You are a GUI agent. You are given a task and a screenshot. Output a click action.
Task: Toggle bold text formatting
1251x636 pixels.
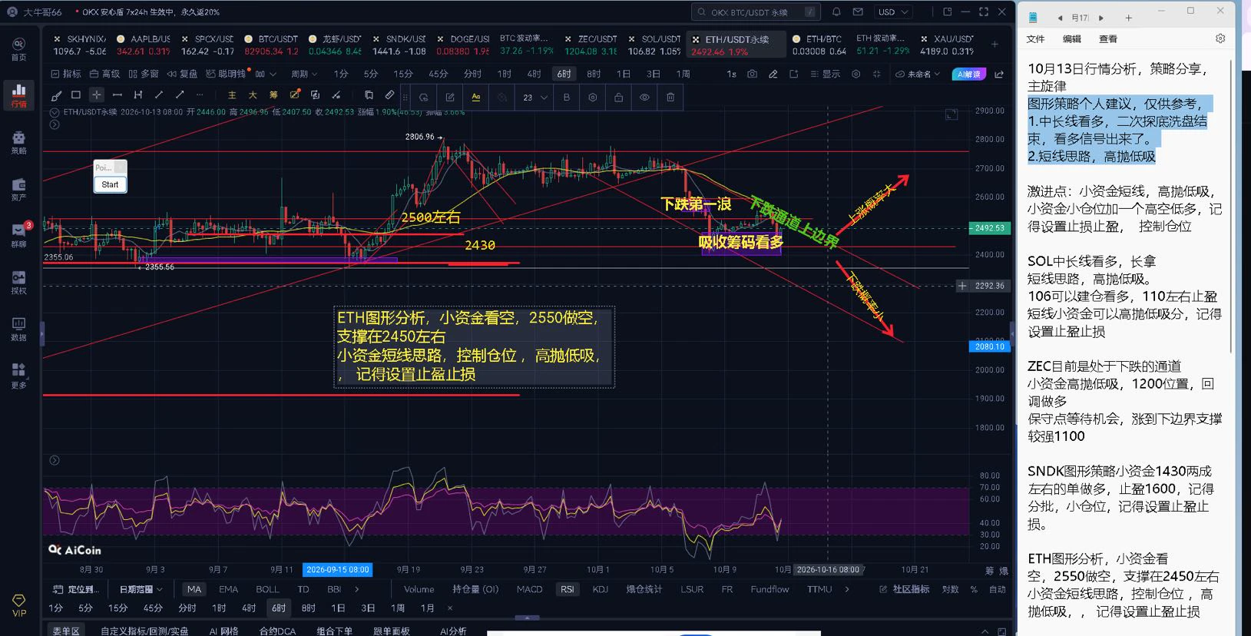pos(567,98)
